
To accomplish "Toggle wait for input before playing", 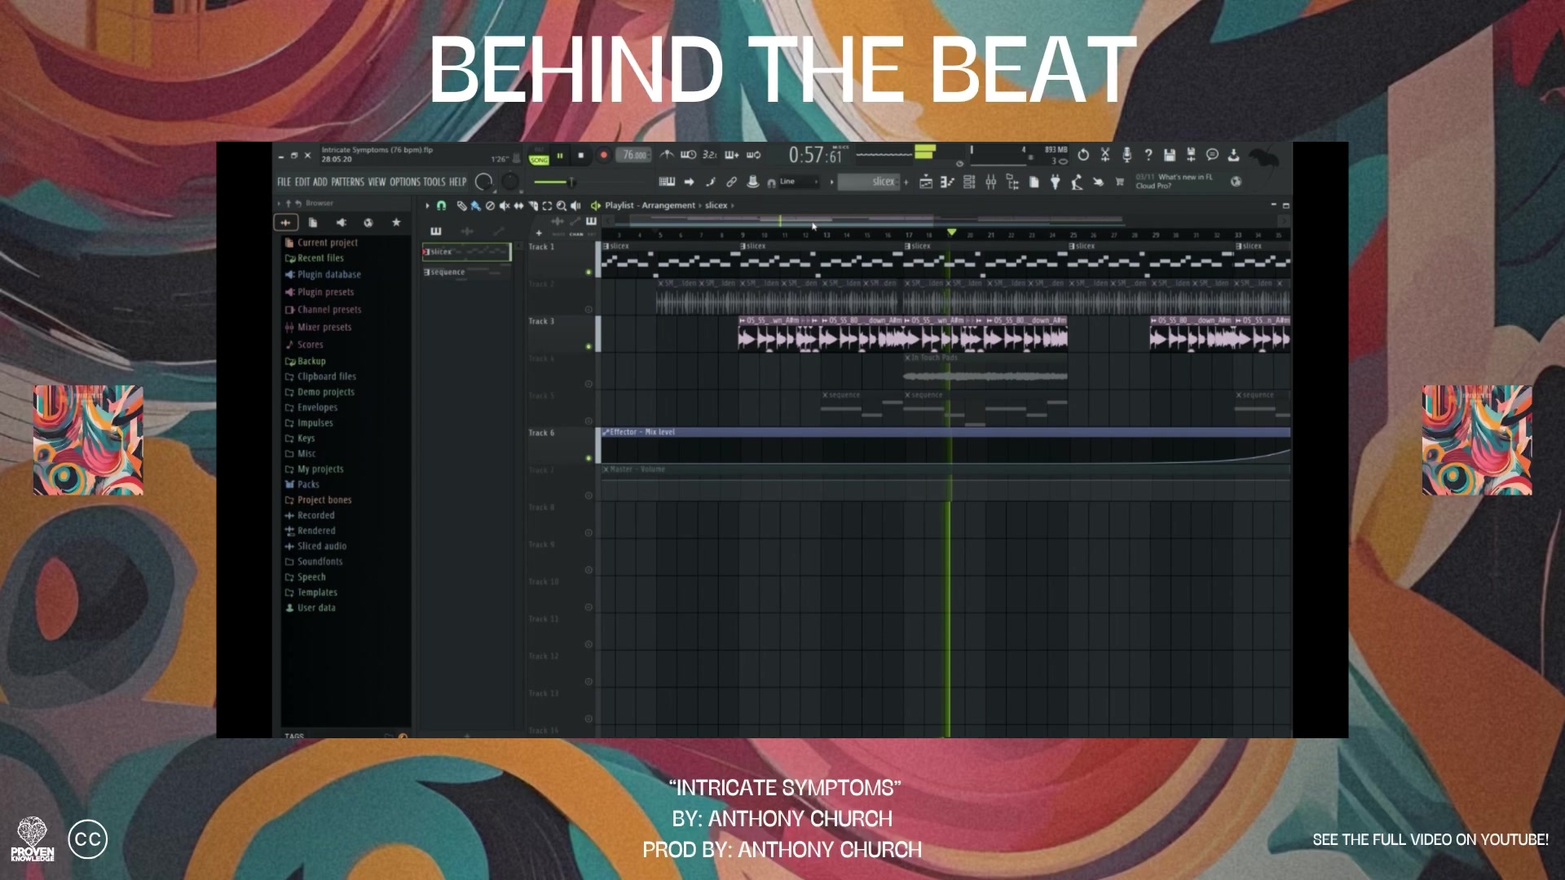I will tap(689, 155).
